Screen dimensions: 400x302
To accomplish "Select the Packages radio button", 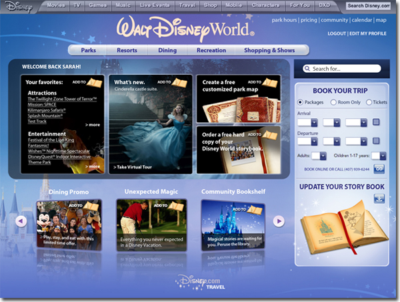I will [301, 102].
